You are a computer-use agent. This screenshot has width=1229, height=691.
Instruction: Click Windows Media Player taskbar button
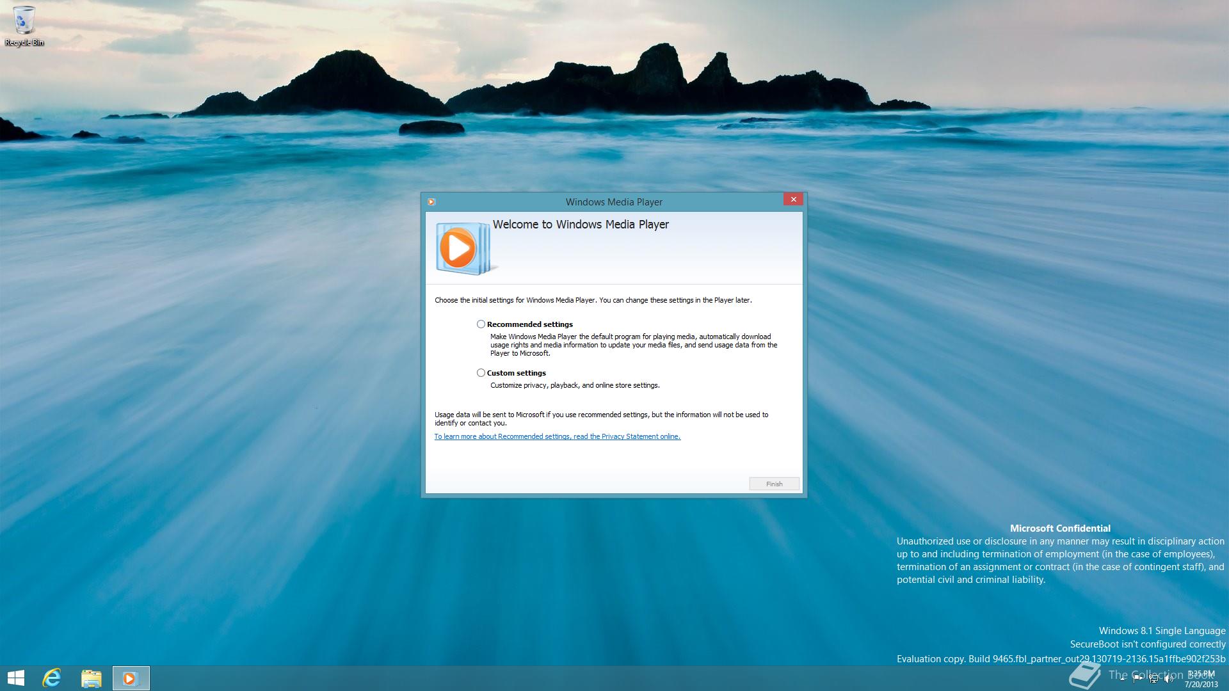pyautogui.click(x=131, y=678)
